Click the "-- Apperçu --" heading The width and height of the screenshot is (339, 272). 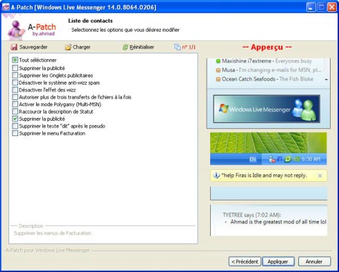click(x=267, y=47)
